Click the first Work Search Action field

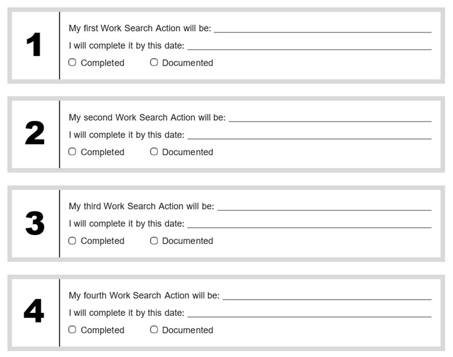(323, 28)
